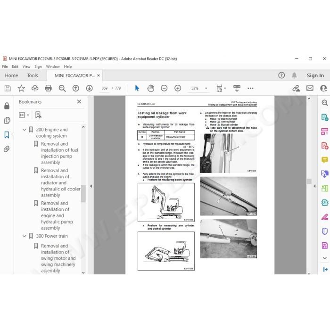The height and width of the screenshot is (330, 330).
Task: Upload the file to Document Cloud
Action: (x=35, y=88)
